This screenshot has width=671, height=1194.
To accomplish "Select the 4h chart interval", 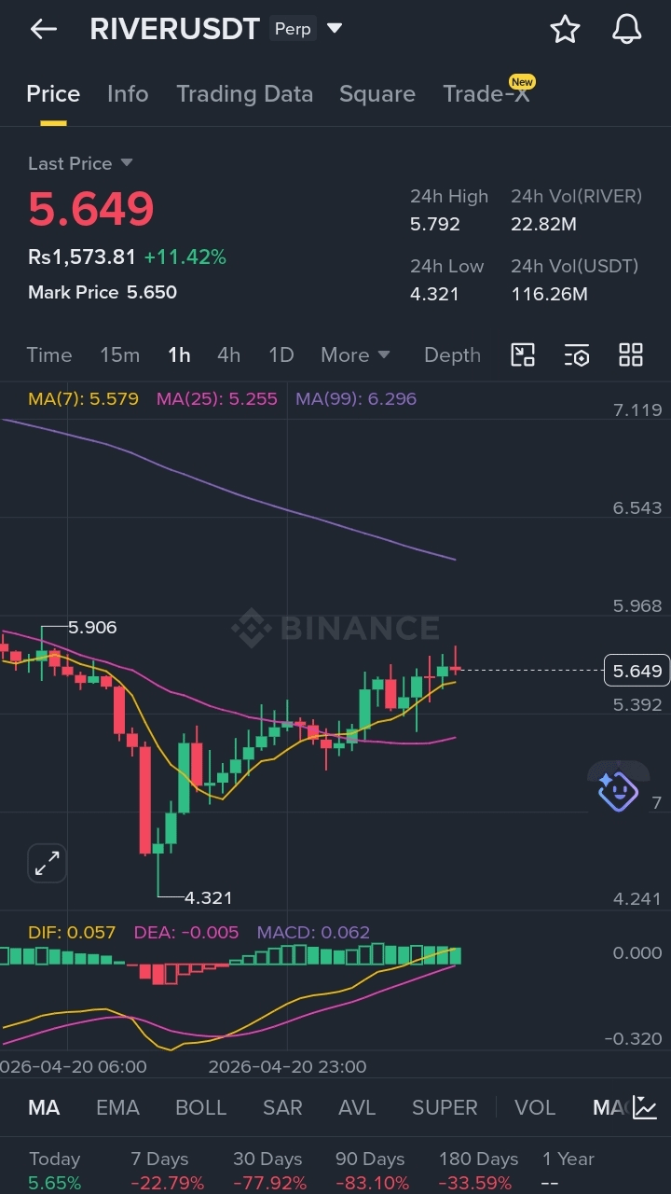I will (x=228, y=355).
